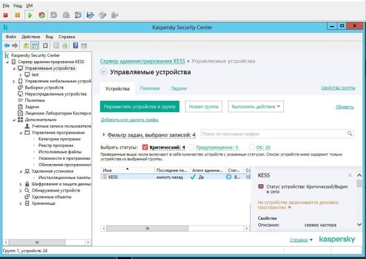Expand the Хранилища node
The height and width of the screenshot is (259, 366).
[20, 204]
